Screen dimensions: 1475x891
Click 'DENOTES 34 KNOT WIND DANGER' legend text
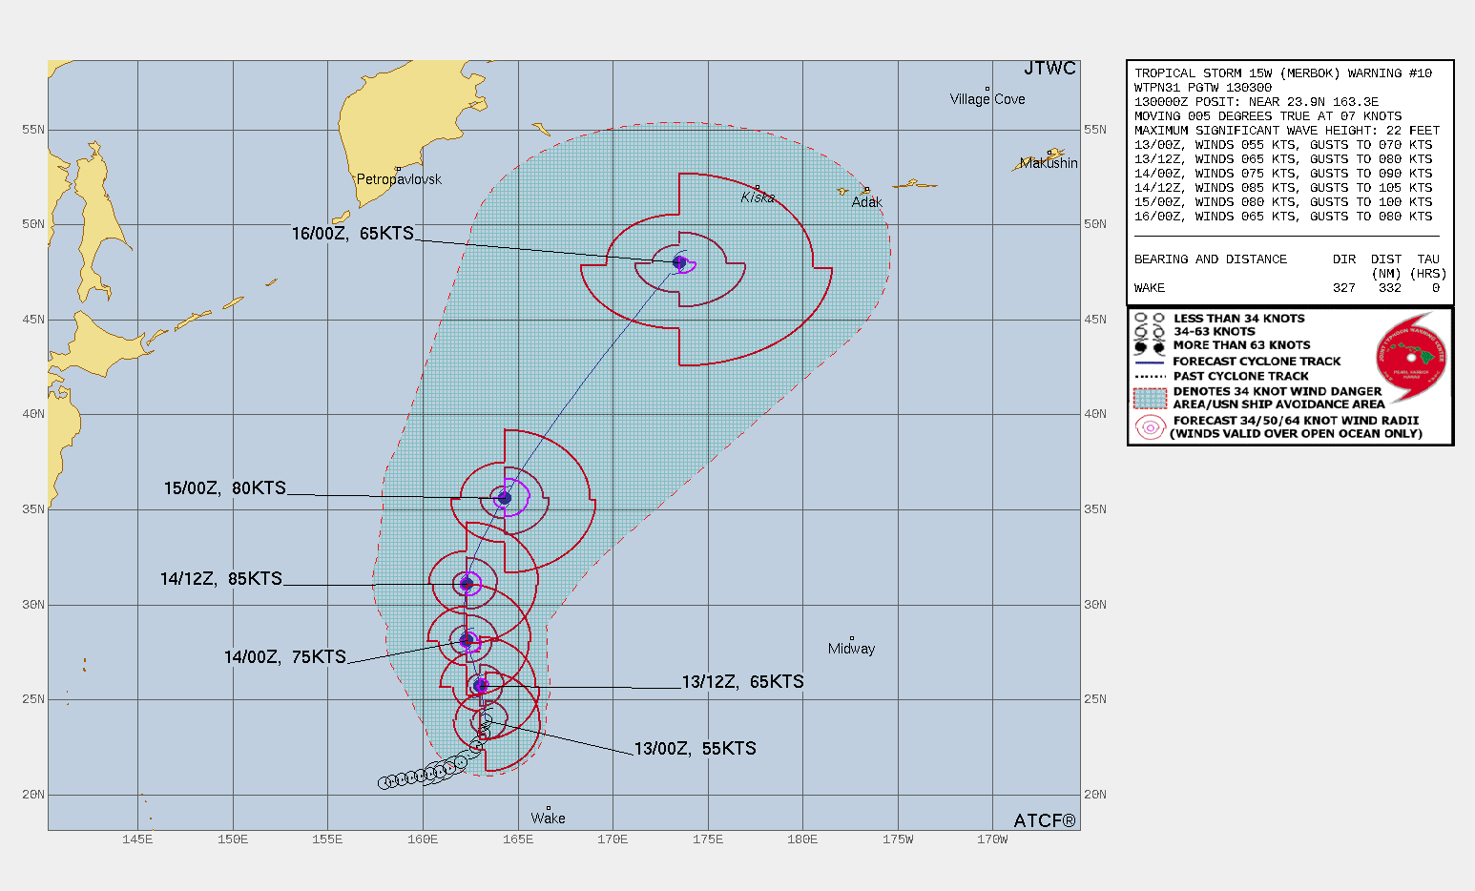tap(1278, 391)
